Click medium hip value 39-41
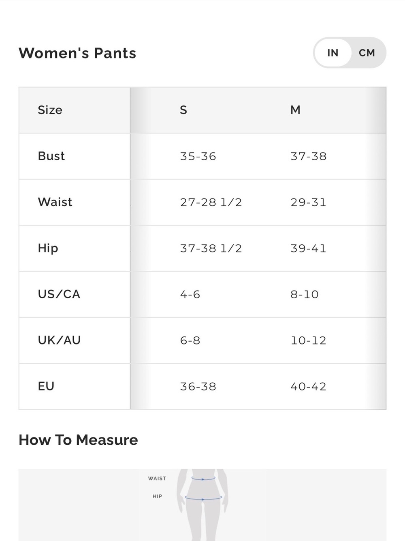 [308, 248]
